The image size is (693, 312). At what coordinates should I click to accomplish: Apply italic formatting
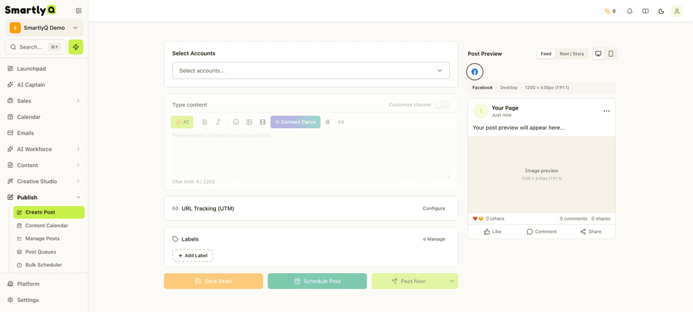(x=218, y=122)
